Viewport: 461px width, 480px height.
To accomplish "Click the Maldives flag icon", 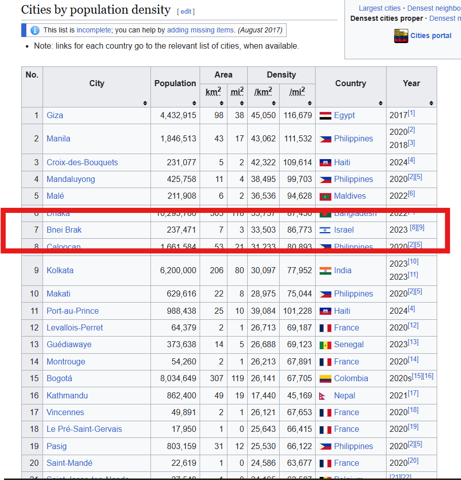I will [x=325, y=196].
